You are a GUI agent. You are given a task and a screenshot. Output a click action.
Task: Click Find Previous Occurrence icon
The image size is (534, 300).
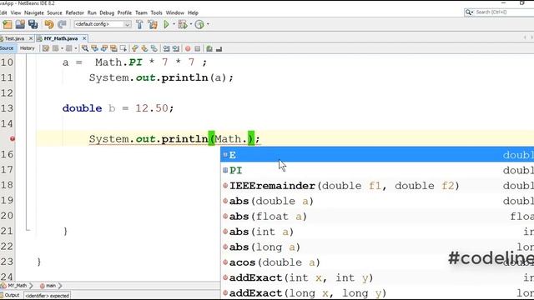coord(94,48)
